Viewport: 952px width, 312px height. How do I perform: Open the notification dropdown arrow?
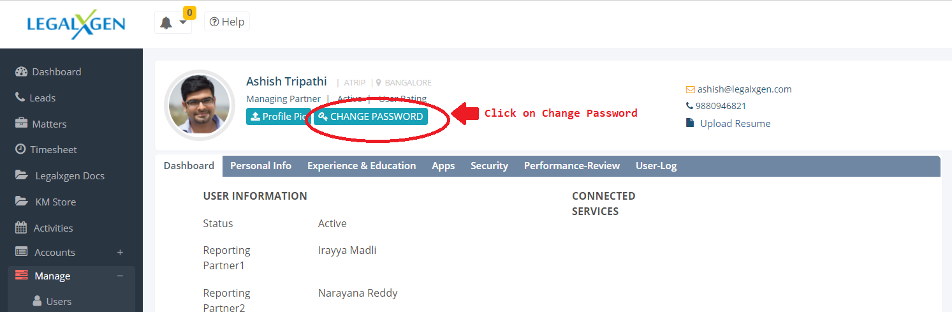(x=183, y=23)
